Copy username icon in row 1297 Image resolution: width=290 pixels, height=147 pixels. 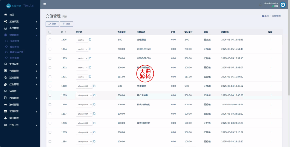click(94, 113)
